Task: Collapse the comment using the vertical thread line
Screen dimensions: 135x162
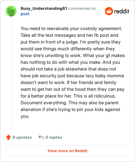Action: [11, 73]
